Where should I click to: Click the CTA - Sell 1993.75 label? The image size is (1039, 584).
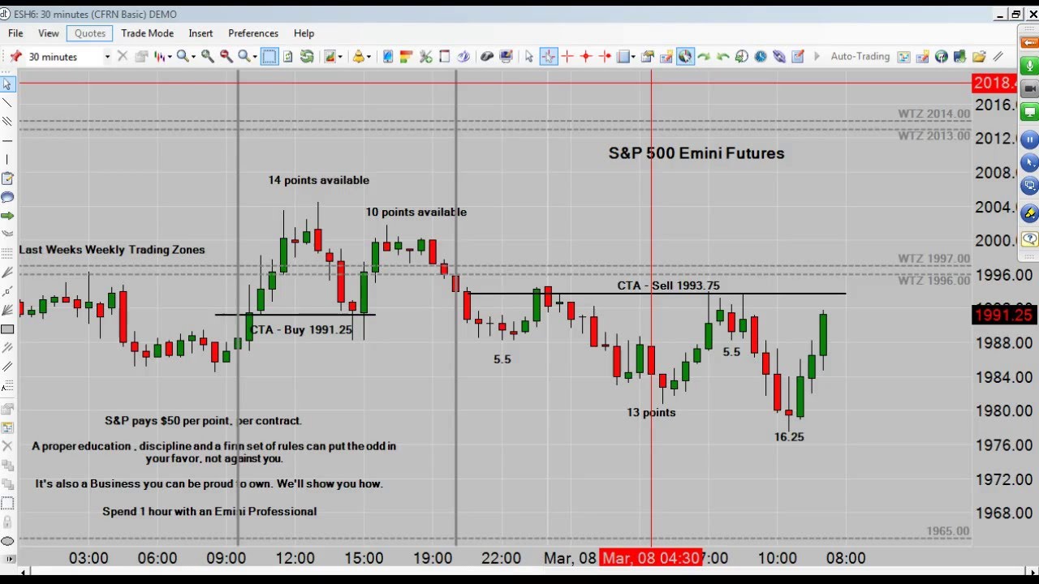pos(668,286)
